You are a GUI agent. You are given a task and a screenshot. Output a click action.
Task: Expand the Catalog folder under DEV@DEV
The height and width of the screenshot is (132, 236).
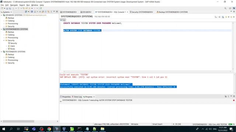[x=4, y=21]
